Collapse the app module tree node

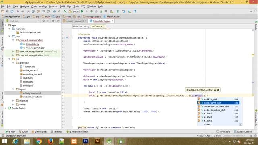point(6,25)
